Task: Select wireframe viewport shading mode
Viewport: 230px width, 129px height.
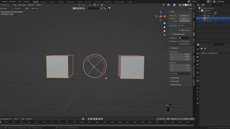Action: 183,5
